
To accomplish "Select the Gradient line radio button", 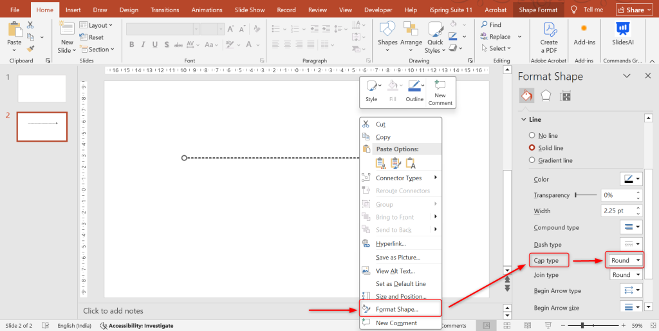I will (x=532, y=160).
